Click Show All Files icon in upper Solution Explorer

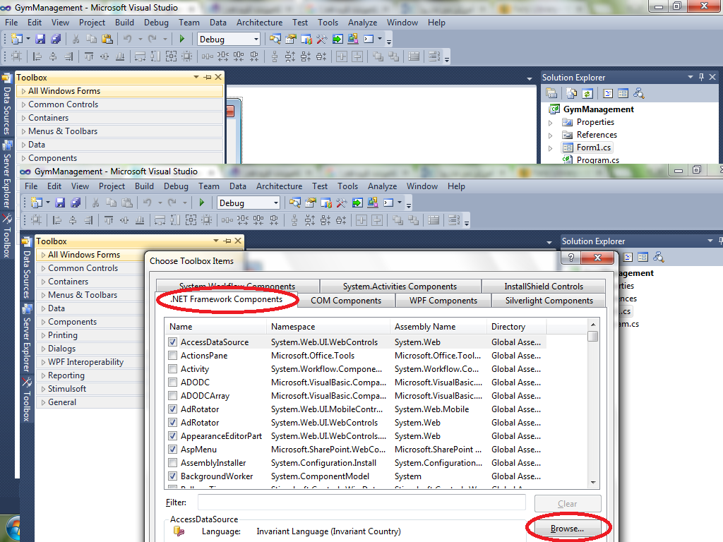(x=572, y=94)
